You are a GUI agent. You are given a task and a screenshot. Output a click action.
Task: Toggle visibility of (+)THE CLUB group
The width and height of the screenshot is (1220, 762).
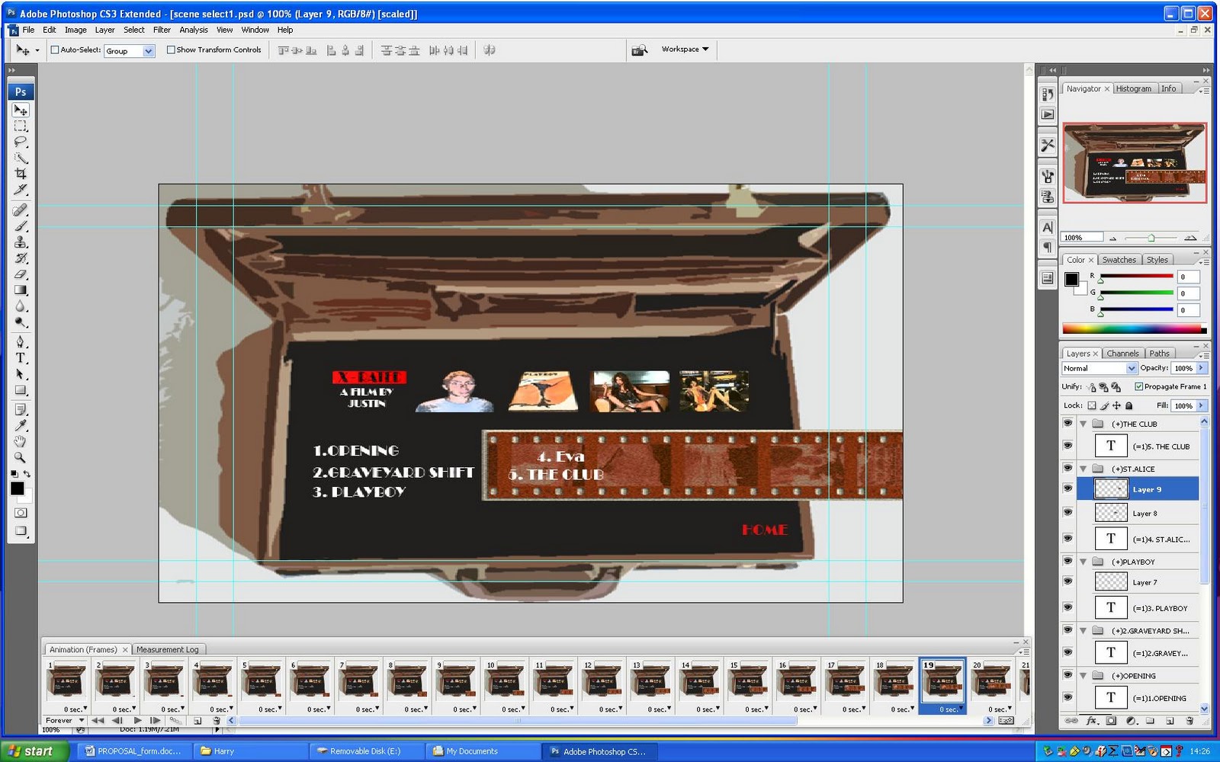1067,423
